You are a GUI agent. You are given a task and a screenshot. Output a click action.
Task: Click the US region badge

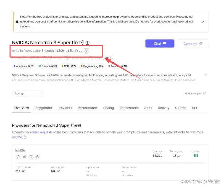25,157
